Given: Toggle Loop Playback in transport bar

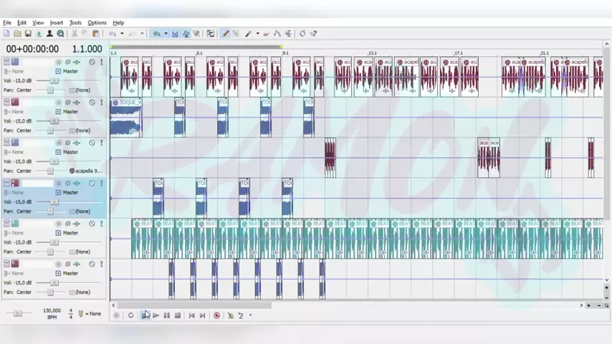Looking at the screenshot, I should [x=130, y=315].
